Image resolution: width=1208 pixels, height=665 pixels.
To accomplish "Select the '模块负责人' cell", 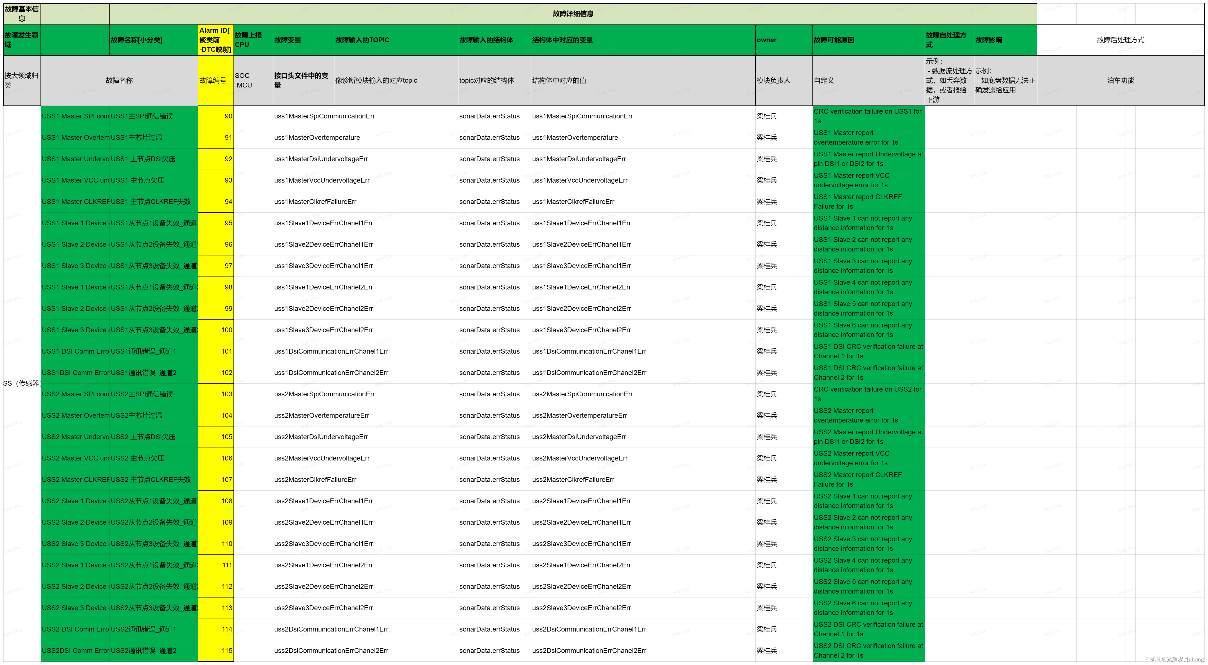I will click(x=783, y=81).
